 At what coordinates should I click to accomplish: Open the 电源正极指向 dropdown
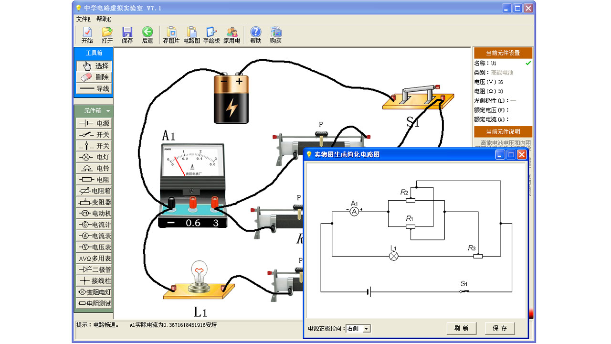366,329
